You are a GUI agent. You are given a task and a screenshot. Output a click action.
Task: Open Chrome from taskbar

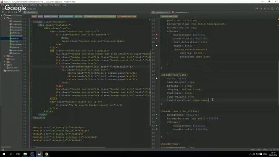[47, 154]
